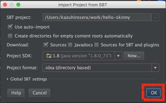Click the green maximize window button
Viewport: 166px width, 103px height.
point(18,5)
